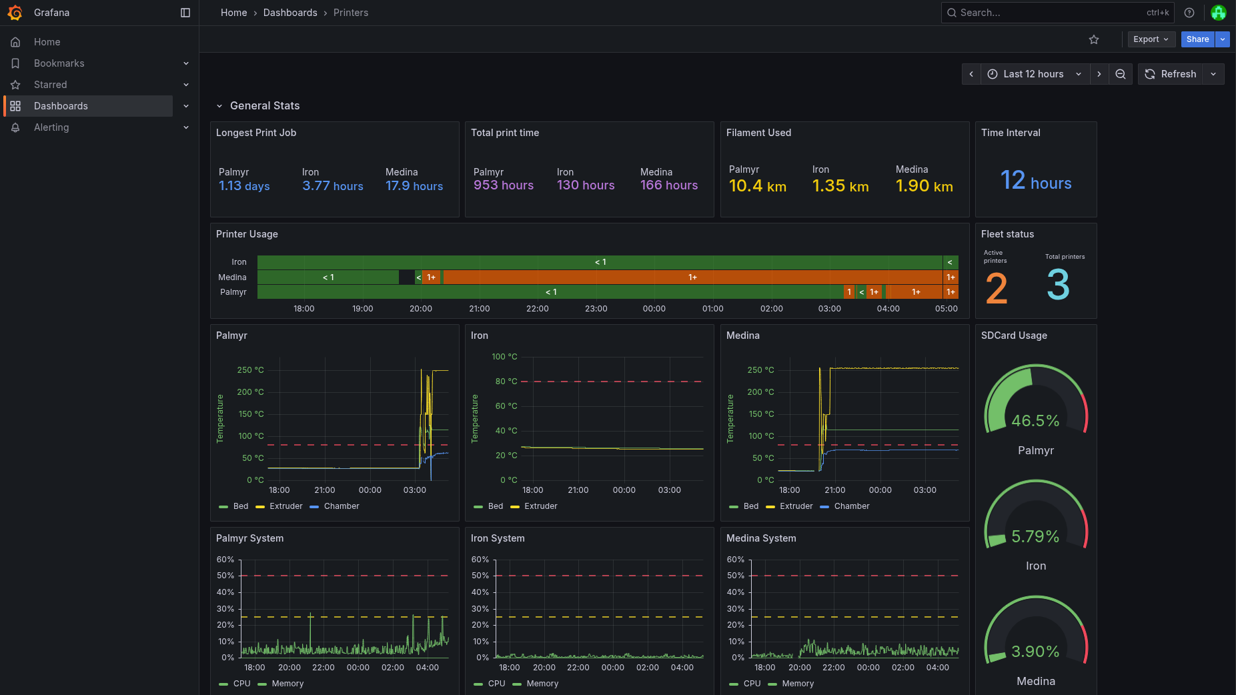The image size is (1236, 695).
Task: Toggle the Bed series in Iron panel legend
Action: point(495,506)
